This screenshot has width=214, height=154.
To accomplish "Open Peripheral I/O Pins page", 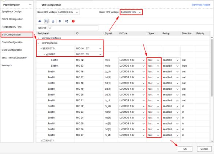I will tap(12, 27).
